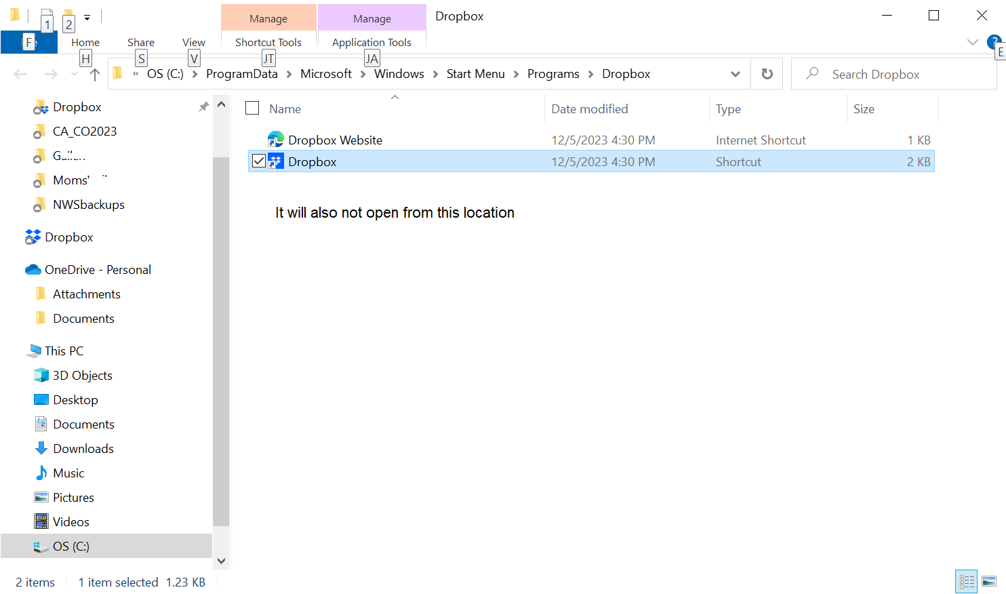Refresh the Dropbox folder view
Viewport: 1006px width, 594px height.
click(x=767, y=74)
